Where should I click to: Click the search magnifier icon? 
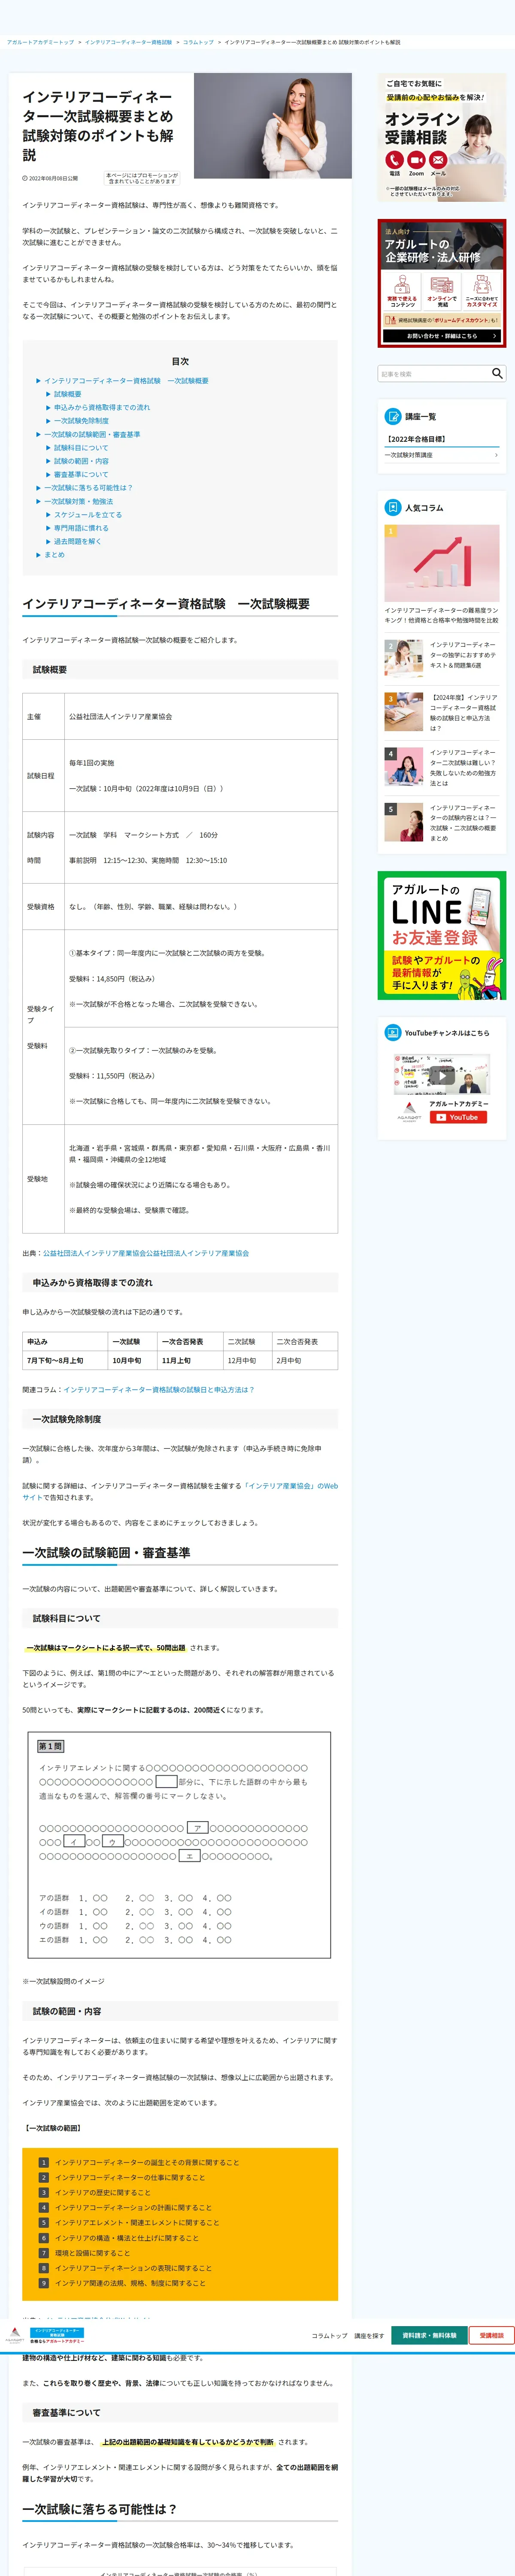coord(497,373)
